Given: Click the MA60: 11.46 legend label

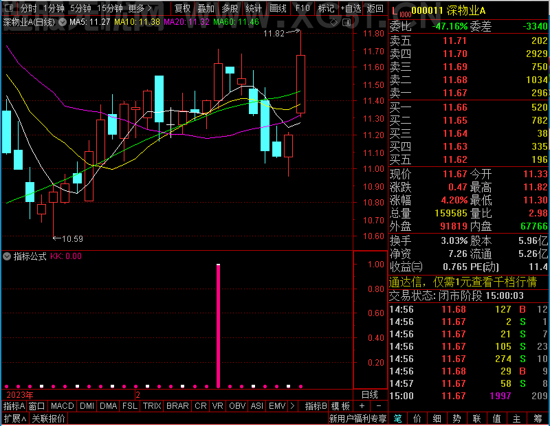Looking at the screenshot, I should pos(236,22).
